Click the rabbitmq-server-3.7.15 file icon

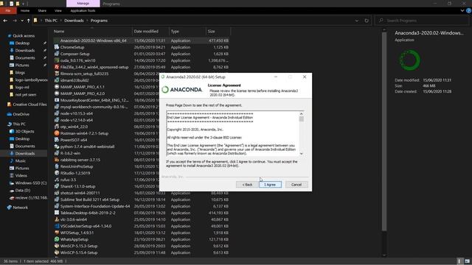(x=57, y=160)
